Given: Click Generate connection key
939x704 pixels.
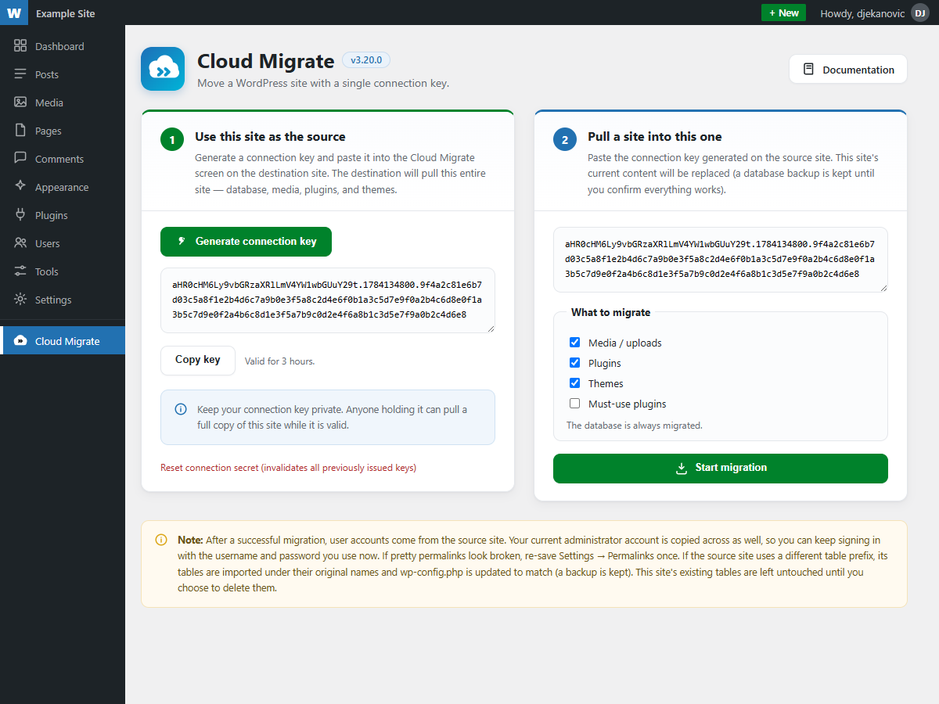Looking at the screenshot, I should pyautogui.click(x=246, y=242).
